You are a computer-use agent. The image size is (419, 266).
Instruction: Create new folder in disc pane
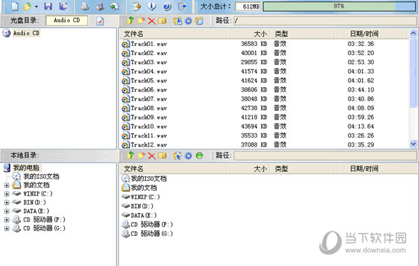coord(141,20)
